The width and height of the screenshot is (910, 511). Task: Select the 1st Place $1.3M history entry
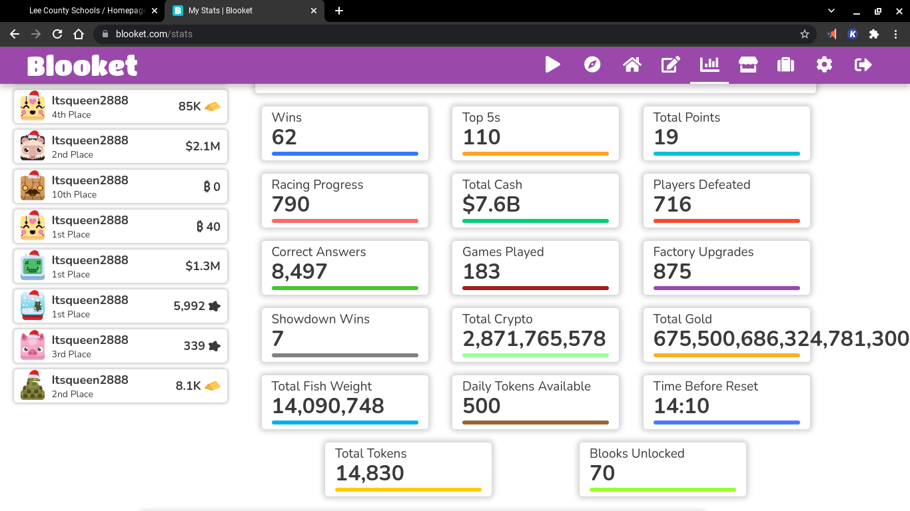(121, 266)
